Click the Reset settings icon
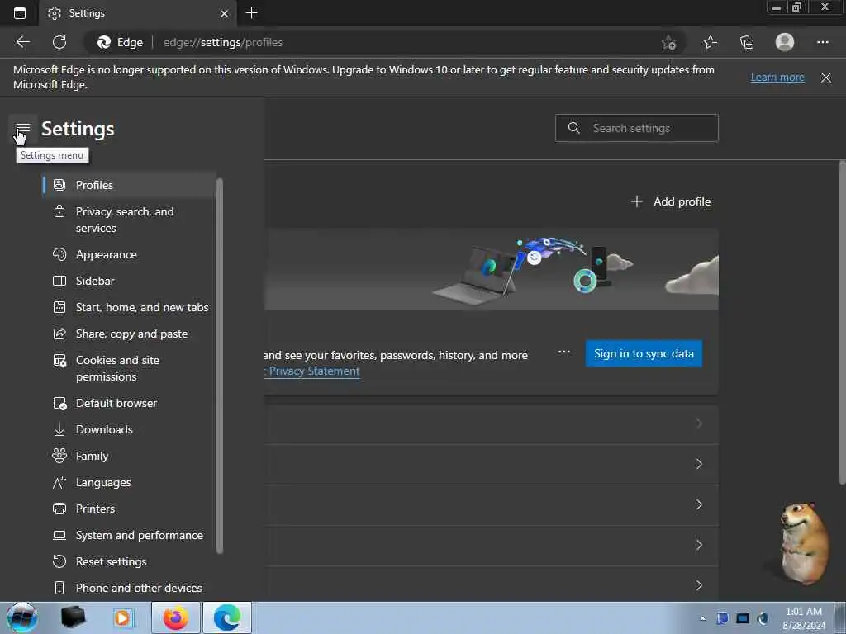 click(x=59, y=561)
